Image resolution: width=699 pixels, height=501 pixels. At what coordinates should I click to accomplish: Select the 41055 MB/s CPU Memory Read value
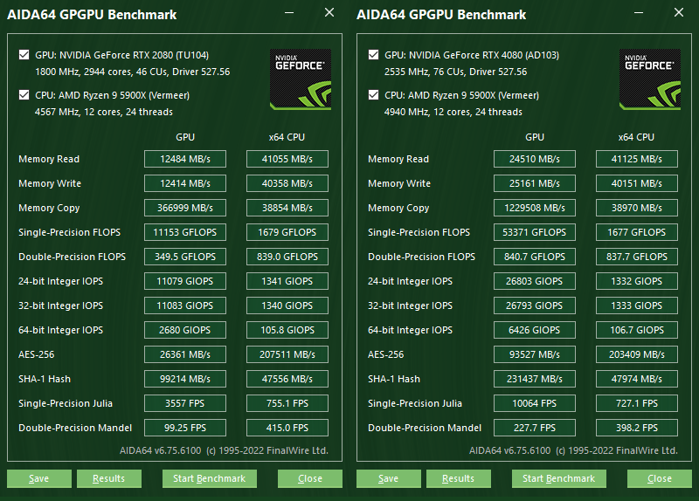[x=287, y=159]
